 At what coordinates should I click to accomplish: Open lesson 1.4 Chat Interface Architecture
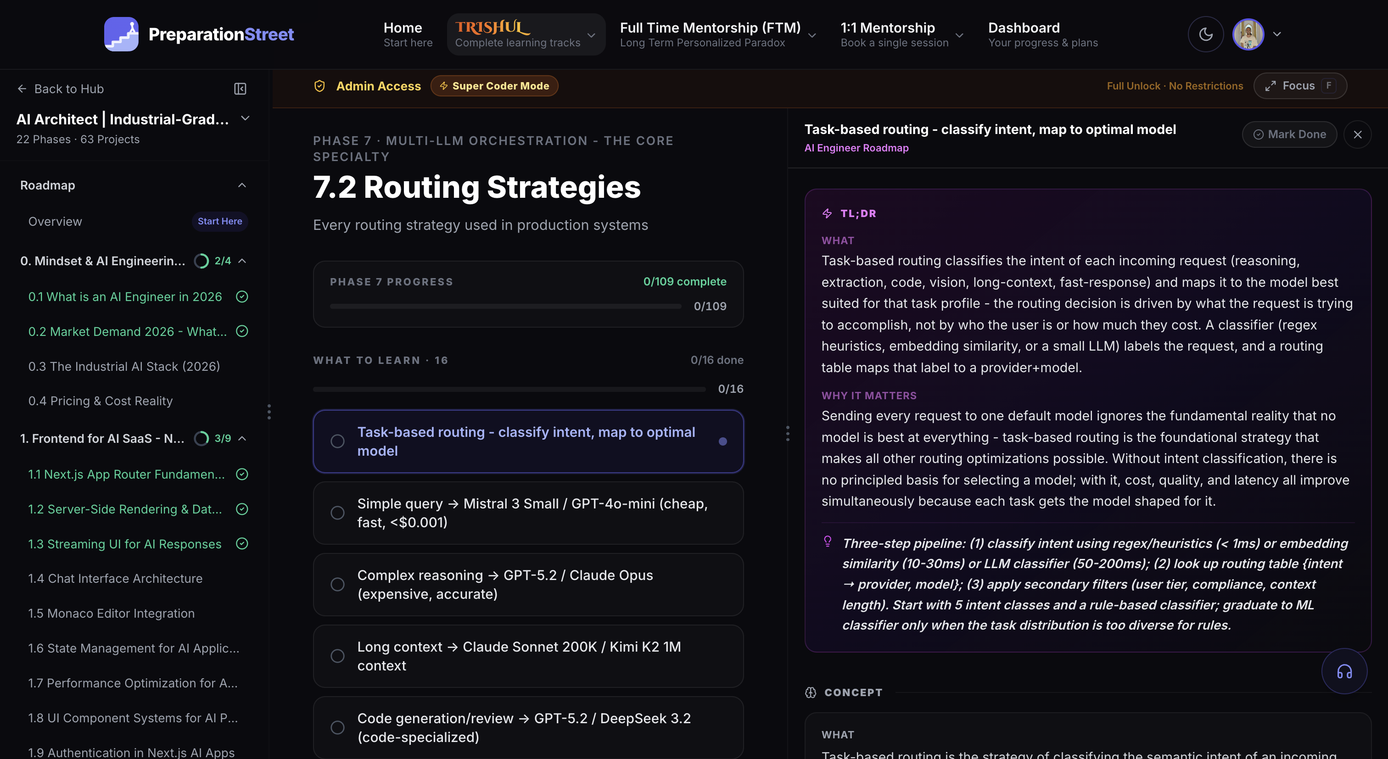click(115, 579)
